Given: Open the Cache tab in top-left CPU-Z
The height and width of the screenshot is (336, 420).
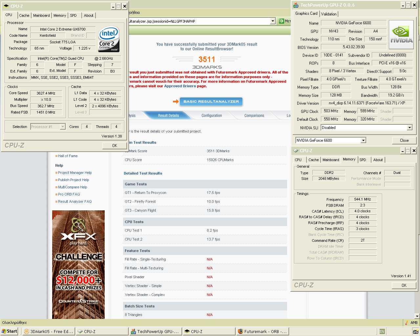Looking at the screenshot, I should (x=24, y=15).
